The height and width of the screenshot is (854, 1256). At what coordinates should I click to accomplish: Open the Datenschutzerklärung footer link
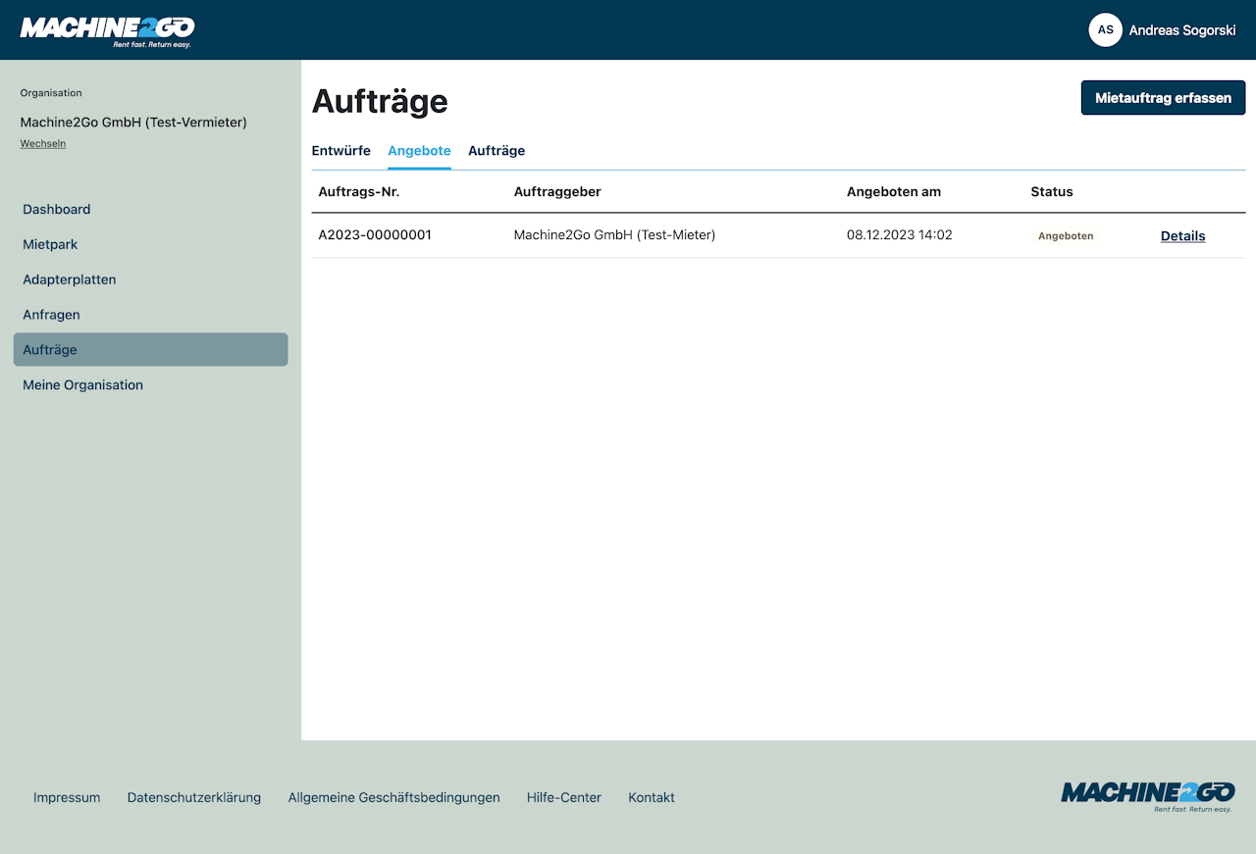[x=194, y=798]
